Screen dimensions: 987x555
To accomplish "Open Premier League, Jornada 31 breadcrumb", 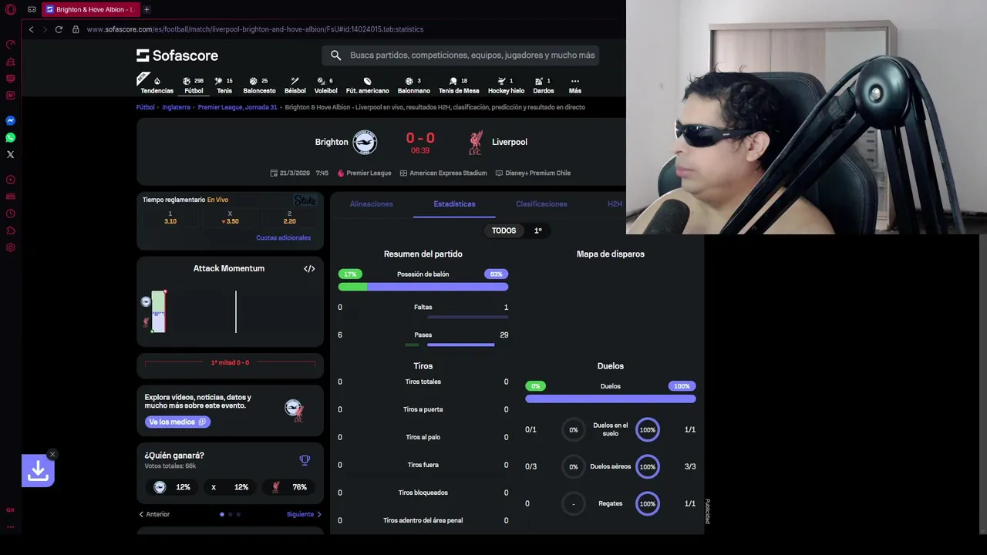I will [237, 107].
